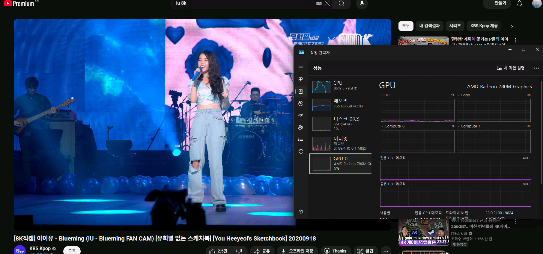Toggle the on-screen keyboard in search box

tap(319, 3)
